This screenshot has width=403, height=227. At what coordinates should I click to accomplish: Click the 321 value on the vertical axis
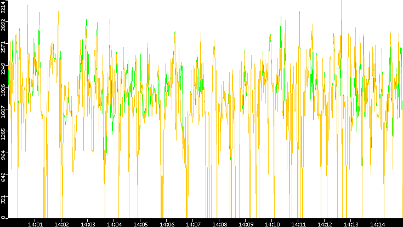tap(3, 200)
